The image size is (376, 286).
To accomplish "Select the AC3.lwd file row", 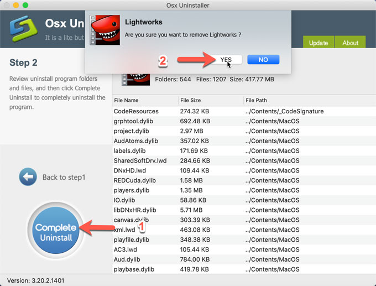I will click(x=124, y=249).
